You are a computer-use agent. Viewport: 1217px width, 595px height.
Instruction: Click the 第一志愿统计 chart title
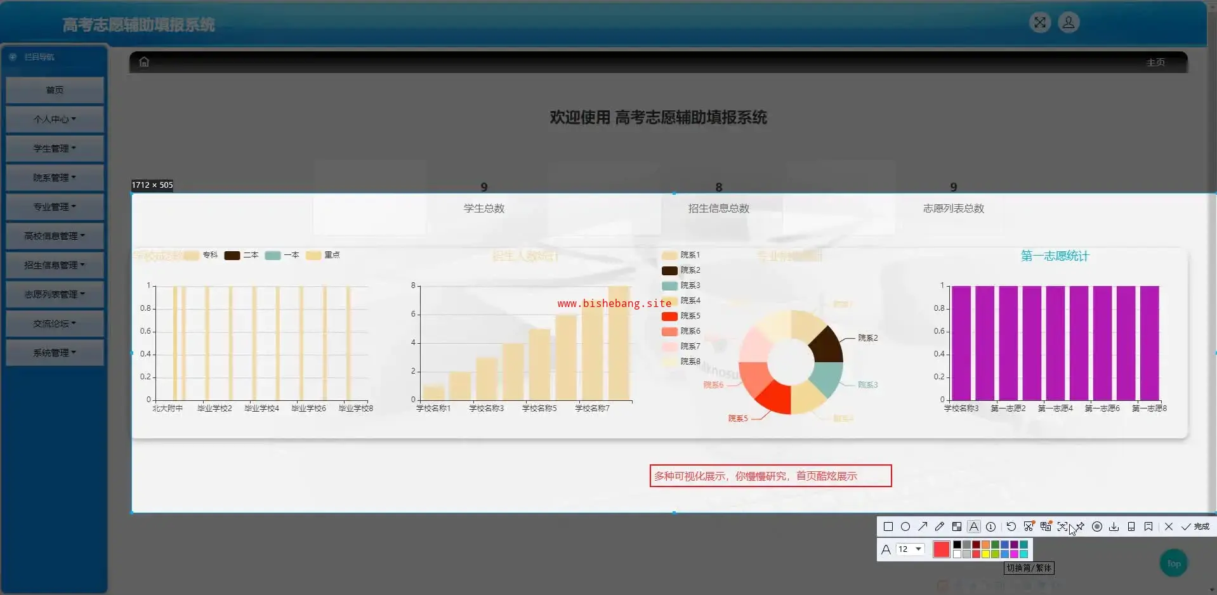1055,256
